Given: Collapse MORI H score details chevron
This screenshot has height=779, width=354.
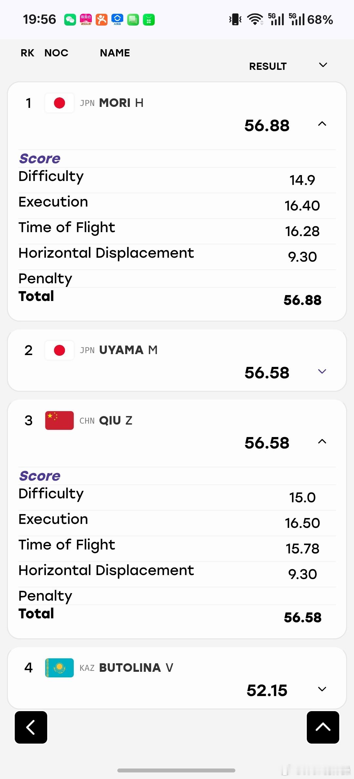Looking at the screenshot, I should pos(322,124).
